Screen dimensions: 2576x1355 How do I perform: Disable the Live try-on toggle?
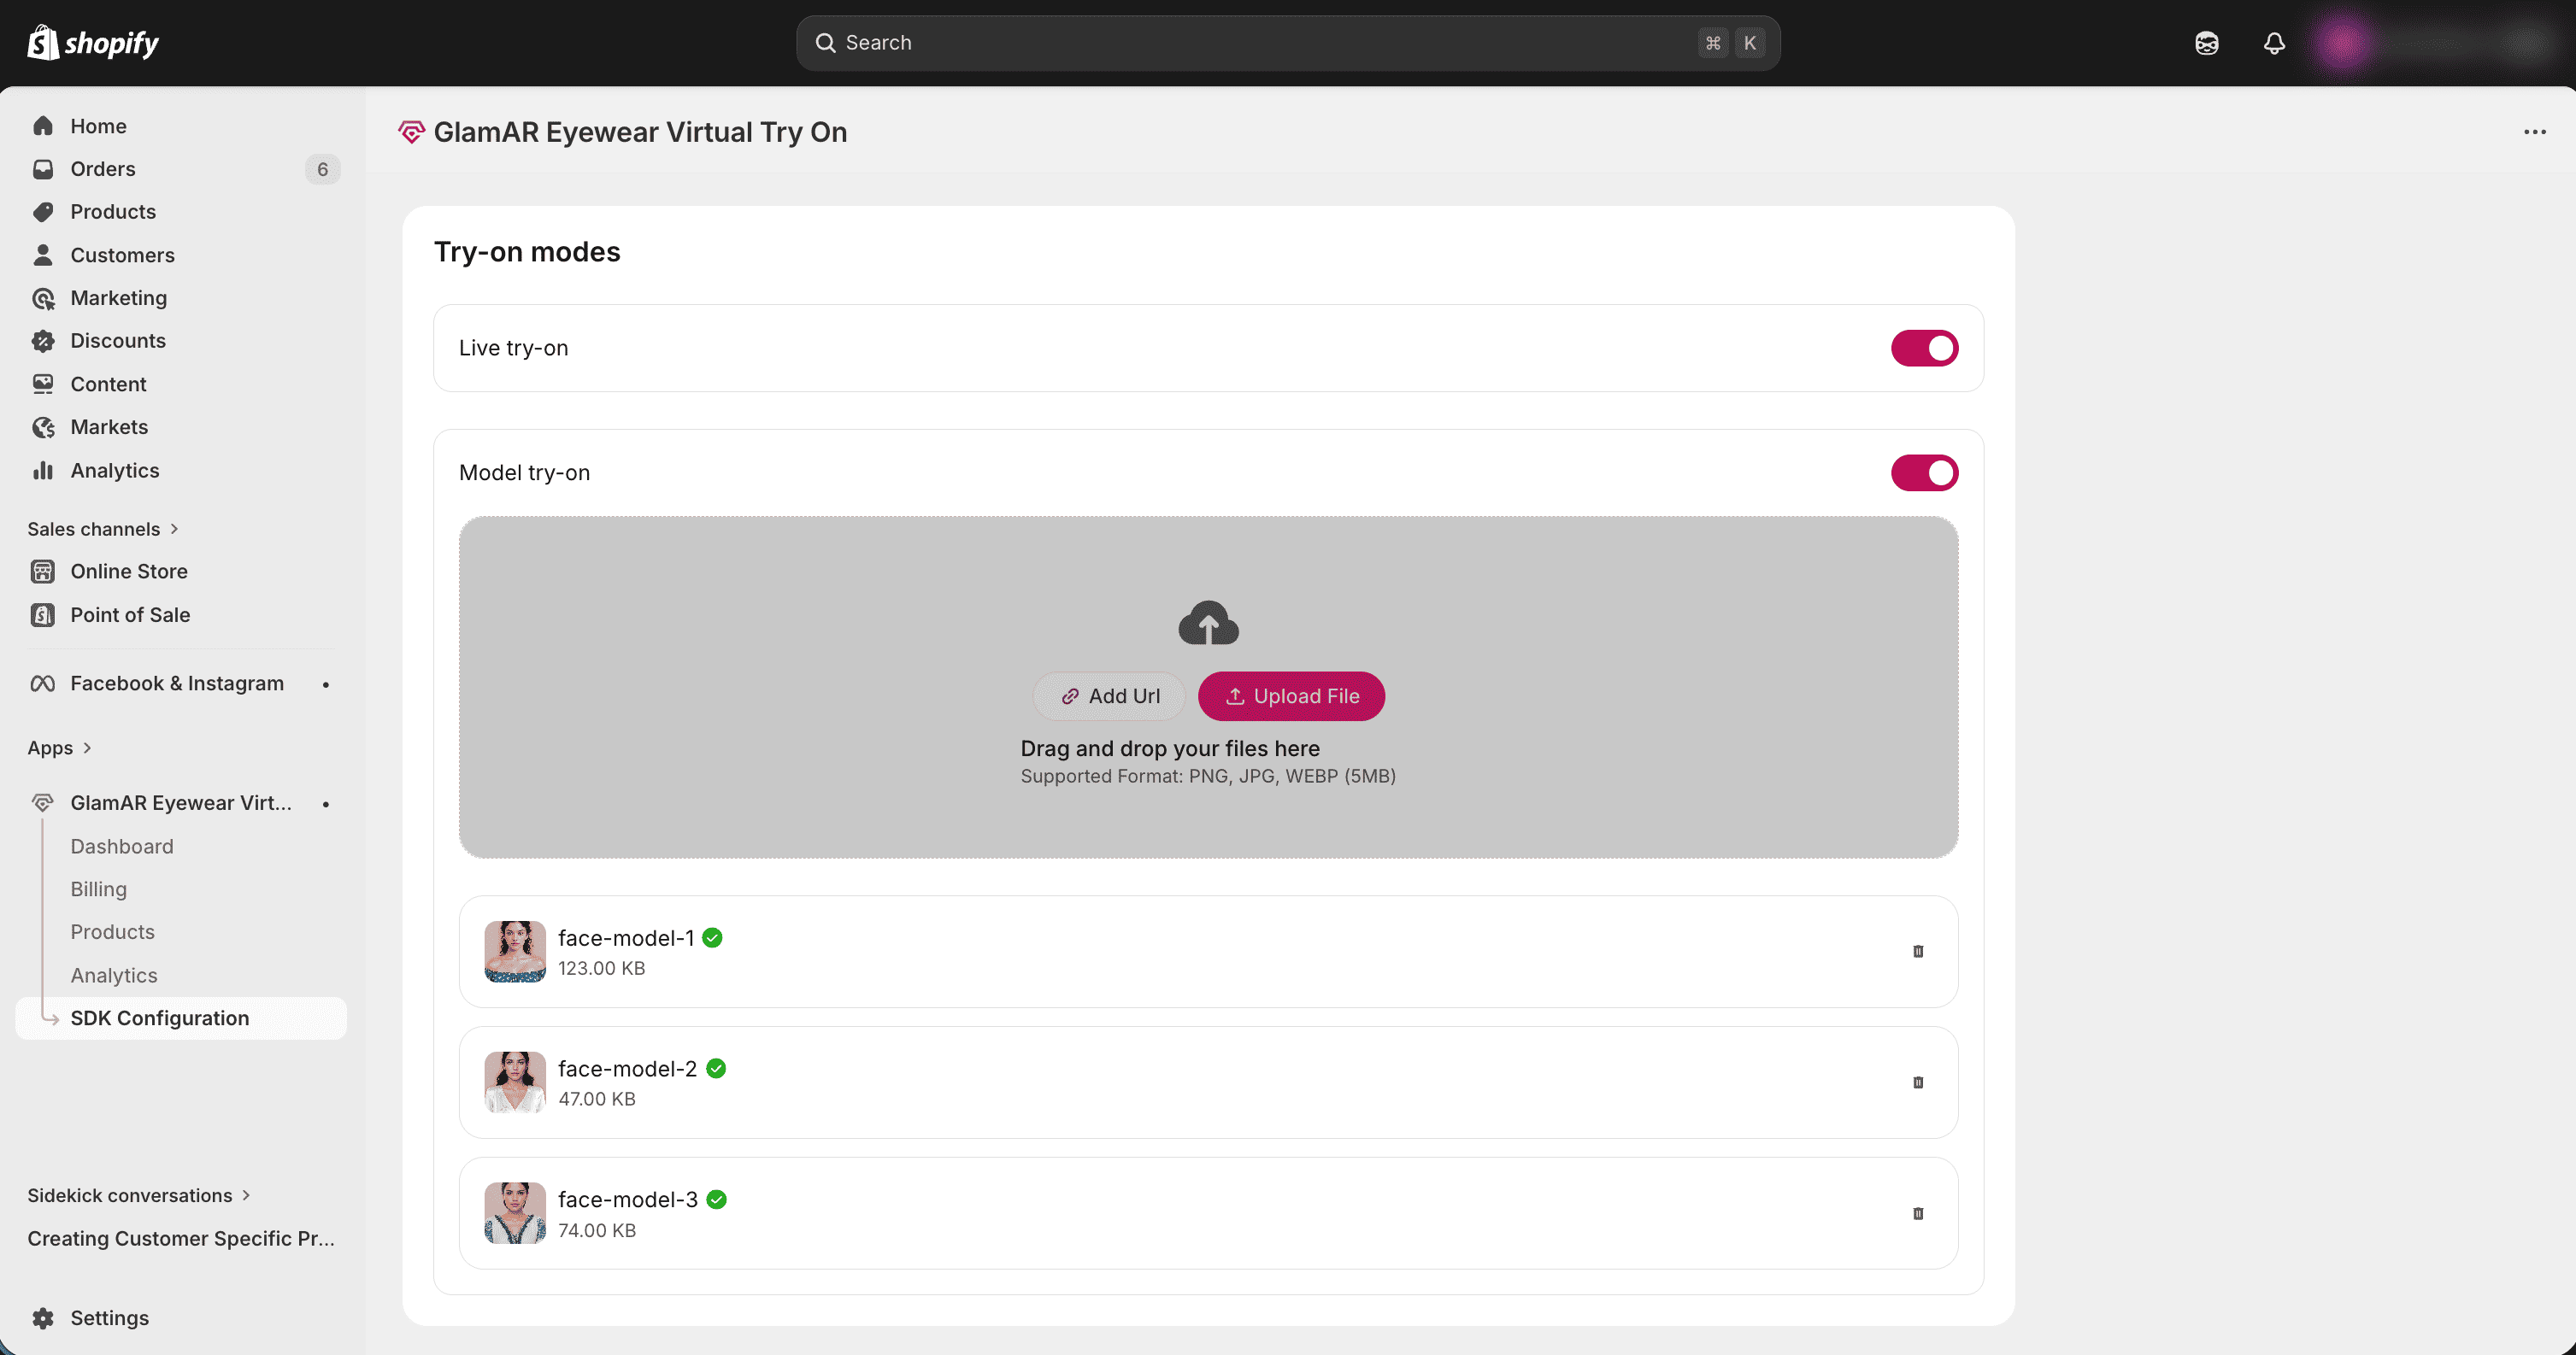click(x=1923, y=348)
